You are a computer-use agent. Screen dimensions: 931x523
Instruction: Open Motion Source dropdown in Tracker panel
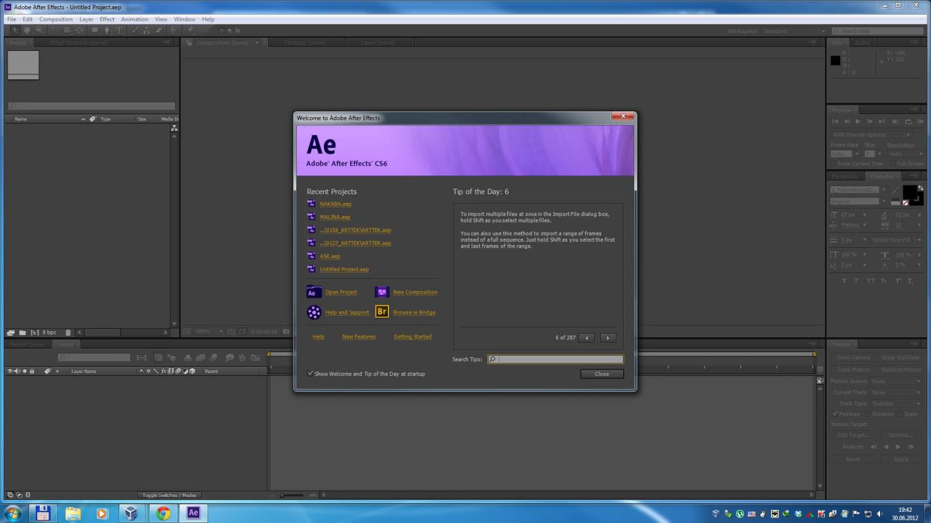click(x=896, y=381)
